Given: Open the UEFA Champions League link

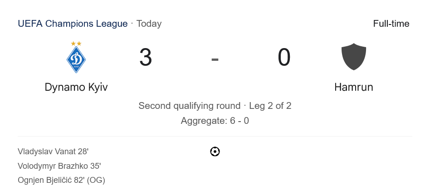Looking at the screenshot, I should [73, 24].
